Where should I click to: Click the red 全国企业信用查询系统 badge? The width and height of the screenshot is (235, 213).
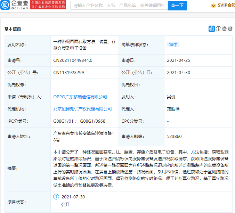pyautogui.click(x=48, y=5)
